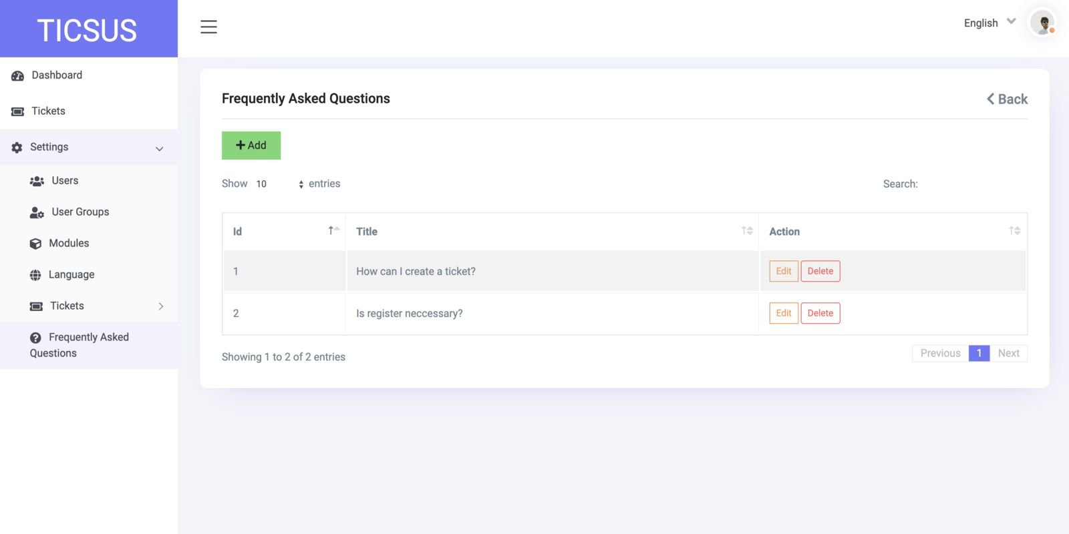Edit the 'Is register neccessary?' row
Viewport: 1069px width, 534px height.
[784, 313]
